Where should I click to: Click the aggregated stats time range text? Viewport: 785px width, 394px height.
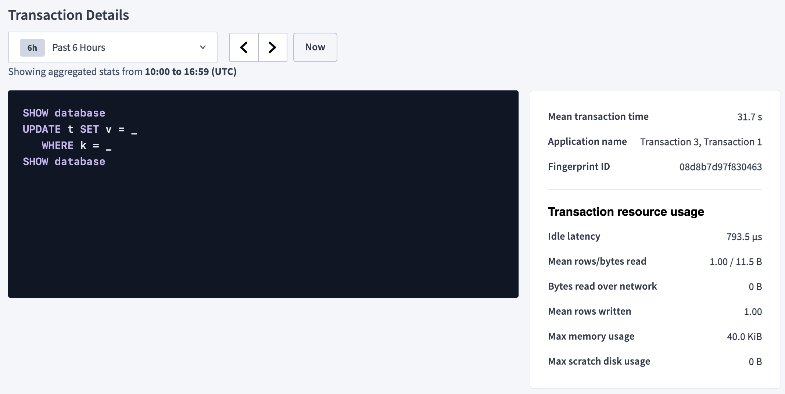click(122, 71)
